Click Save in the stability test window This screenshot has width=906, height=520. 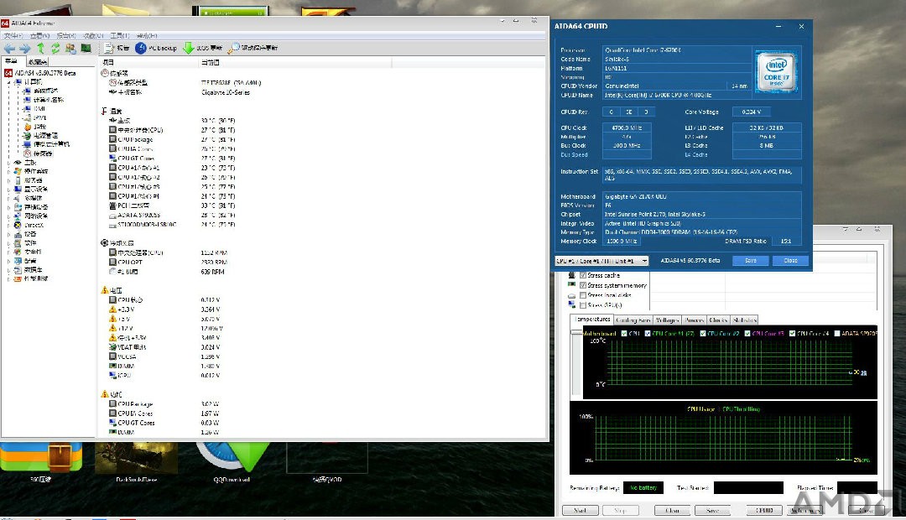(x=712, y=510)
